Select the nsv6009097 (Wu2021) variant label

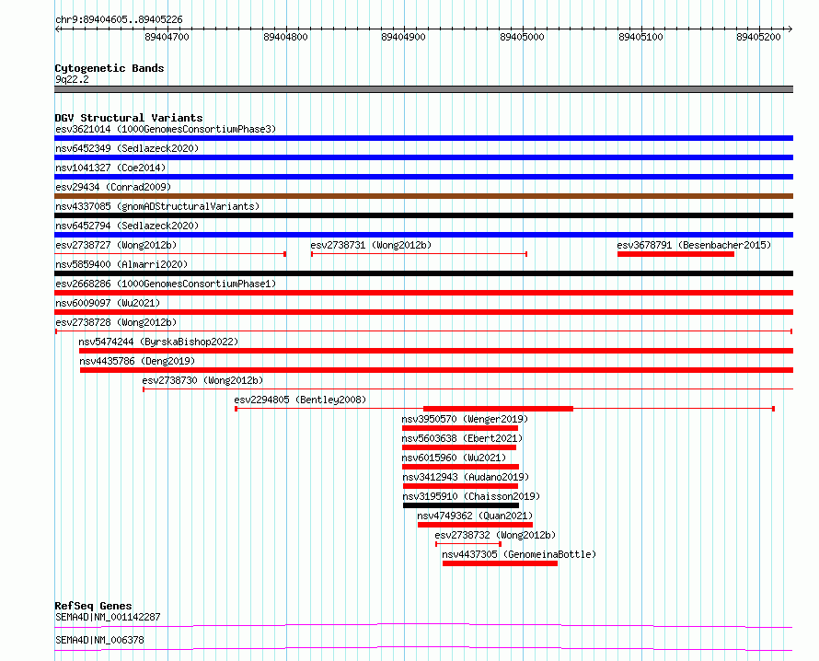(108, 303)
